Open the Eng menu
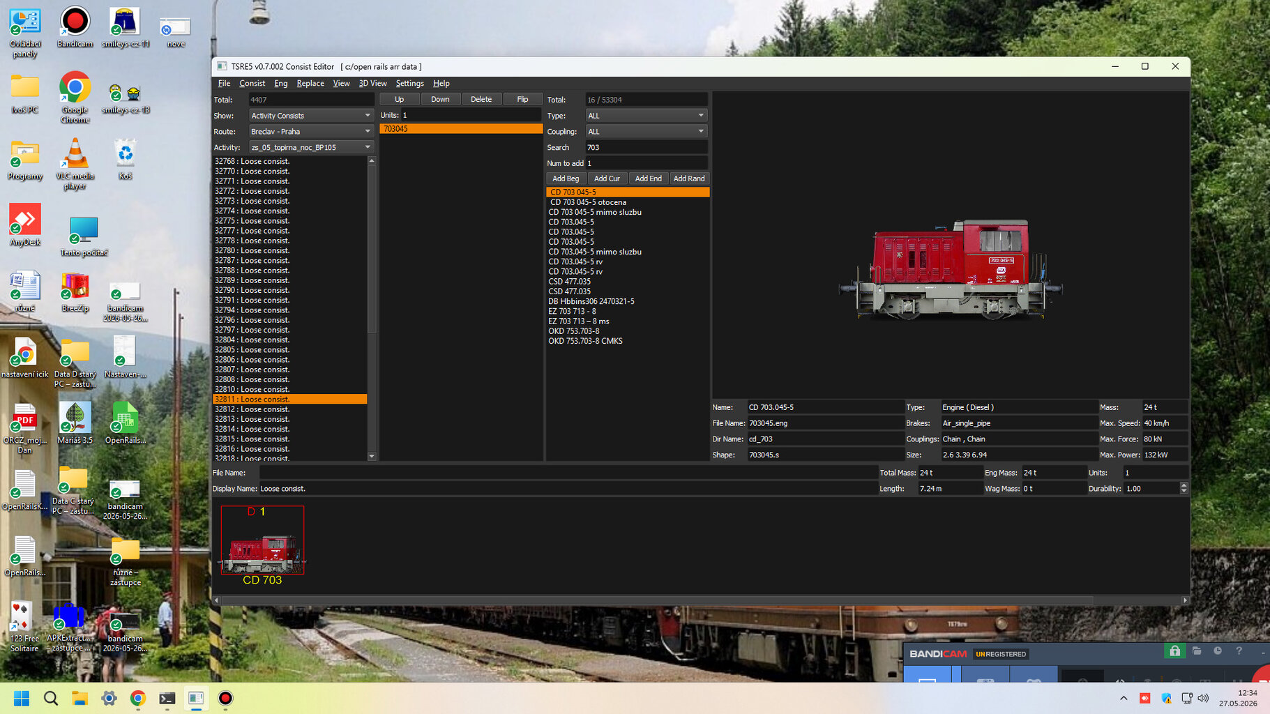 (x=280, y=83)
